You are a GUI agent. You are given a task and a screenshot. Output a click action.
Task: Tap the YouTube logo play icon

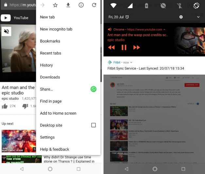[6, 18]
